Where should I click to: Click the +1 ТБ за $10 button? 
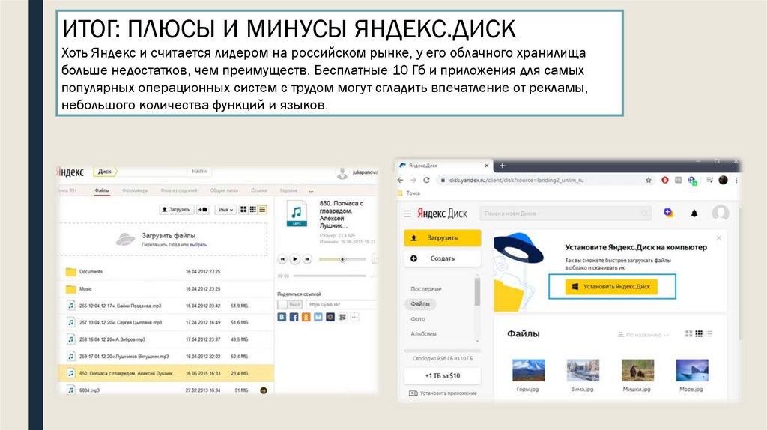click(x=442, y=375)
